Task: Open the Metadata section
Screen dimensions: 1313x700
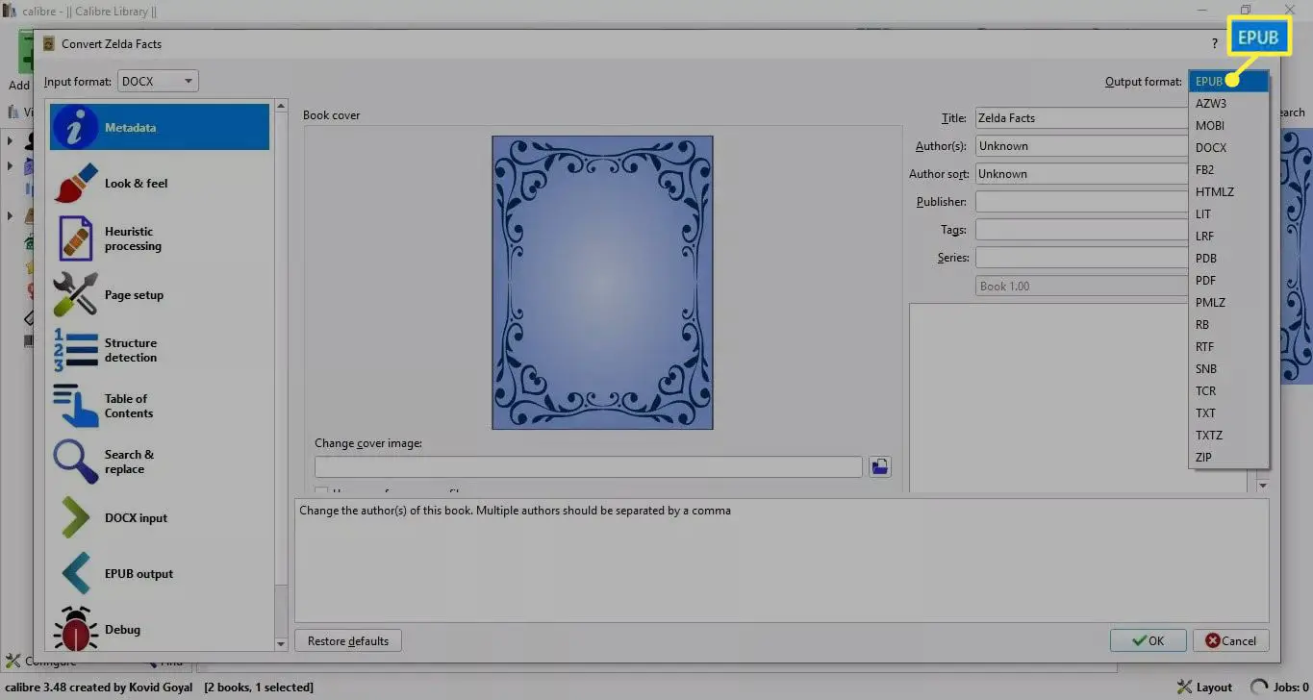Action: 160,127
